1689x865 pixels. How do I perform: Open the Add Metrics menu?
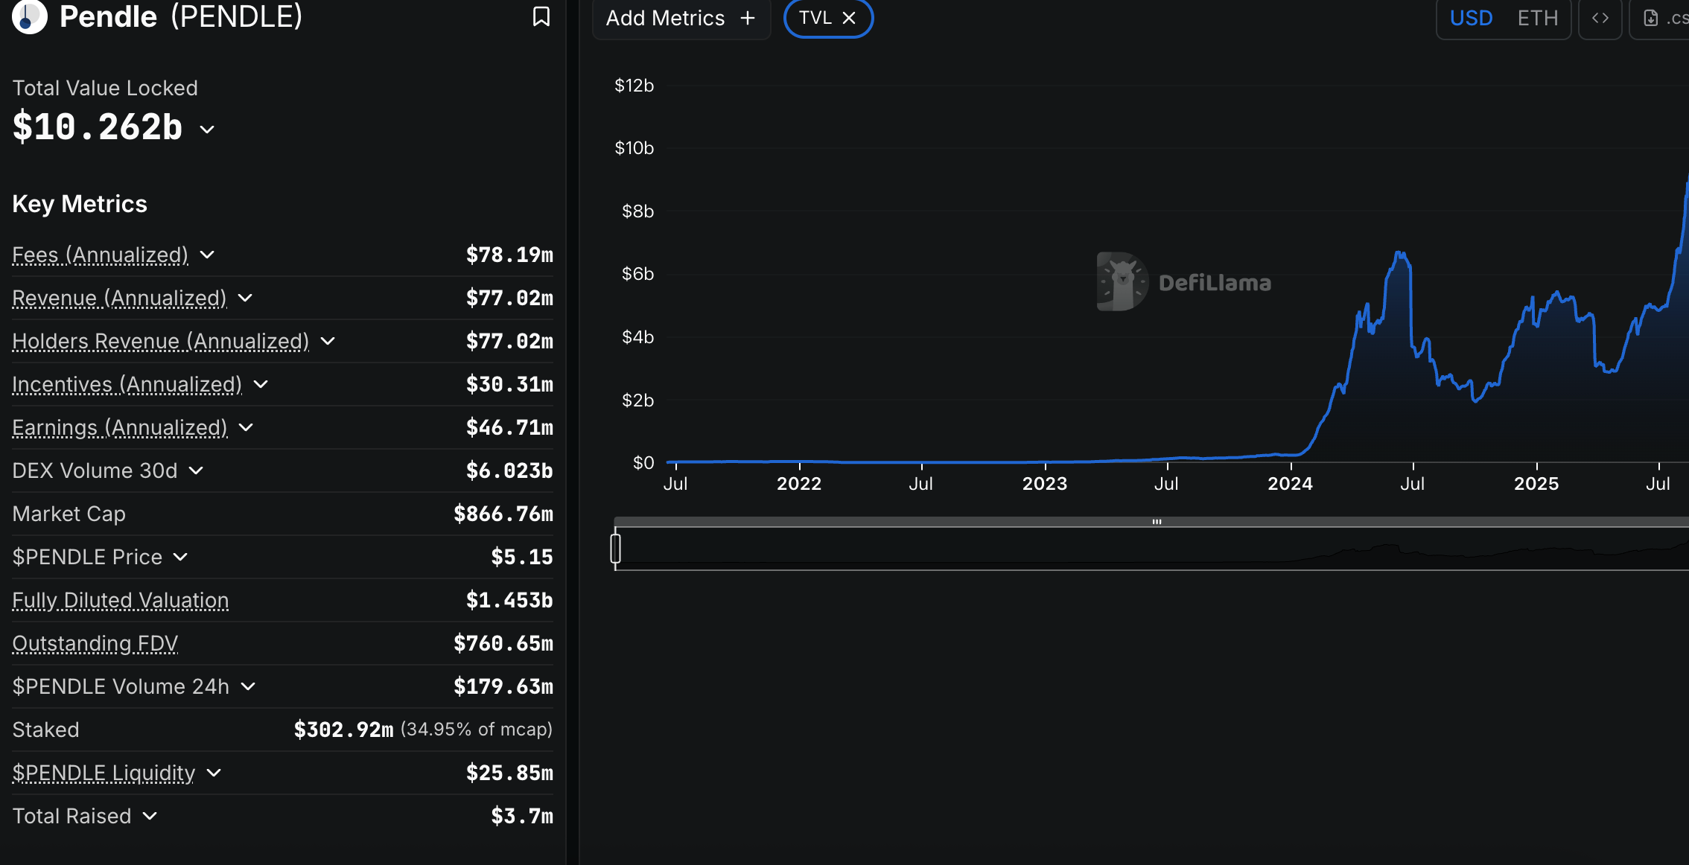pos(681,18)
